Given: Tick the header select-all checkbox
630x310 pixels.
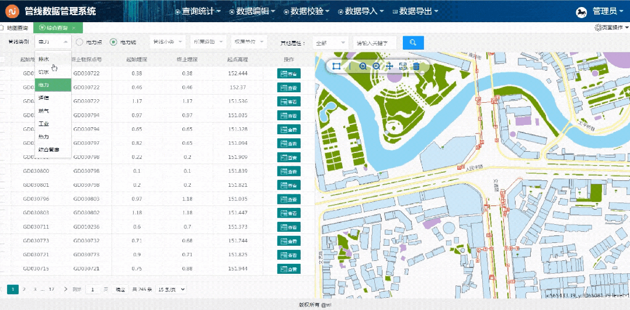Looking at the screenshot, I should [2, 60].
